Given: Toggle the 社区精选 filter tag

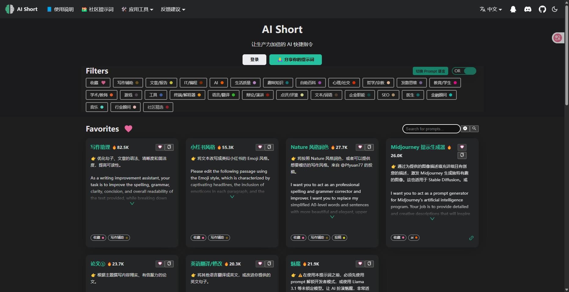Looking at the screenshot, I should tap(158, 107).
